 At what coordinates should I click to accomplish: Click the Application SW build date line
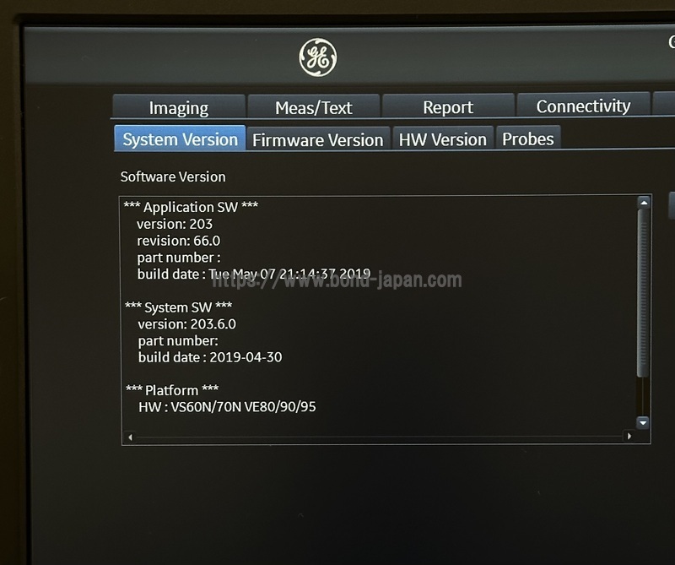(254, 274)
